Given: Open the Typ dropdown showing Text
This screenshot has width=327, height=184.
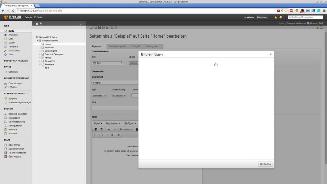Looking at the screenshot, I should click(107, 63).
